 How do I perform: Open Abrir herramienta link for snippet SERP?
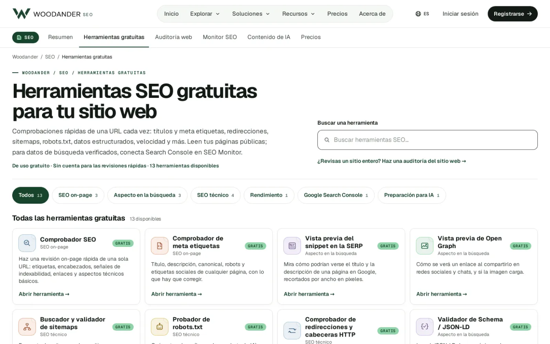point(309,294)
